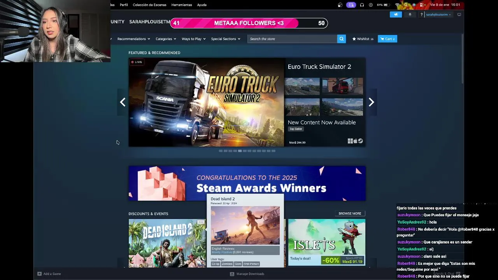Click the Dead Island 2 discount capsule
The image size is (498, 280).
167,243
